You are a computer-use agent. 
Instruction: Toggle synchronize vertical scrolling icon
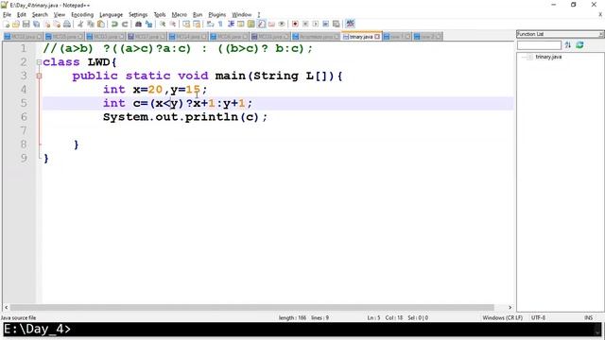point(186,24)
